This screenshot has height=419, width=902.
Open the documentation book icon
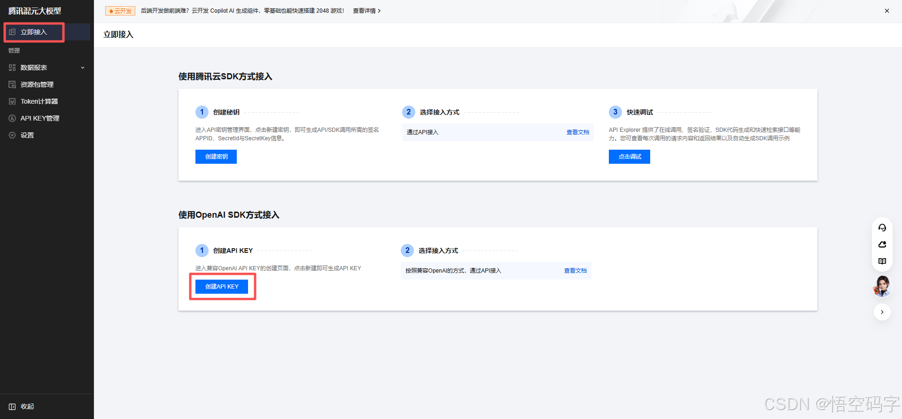coord(882,261)
